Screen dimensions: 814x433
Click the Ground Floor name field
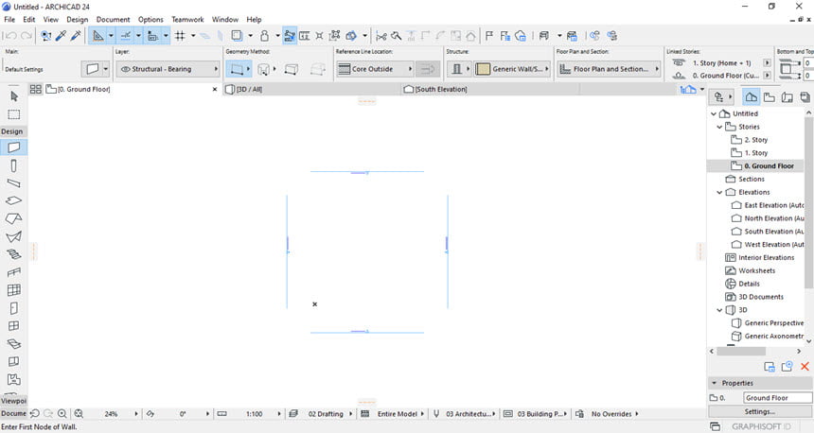click(777, 398)
